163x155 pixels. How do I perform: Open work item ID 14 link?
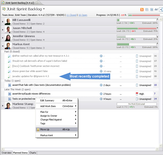coord(155,99)
